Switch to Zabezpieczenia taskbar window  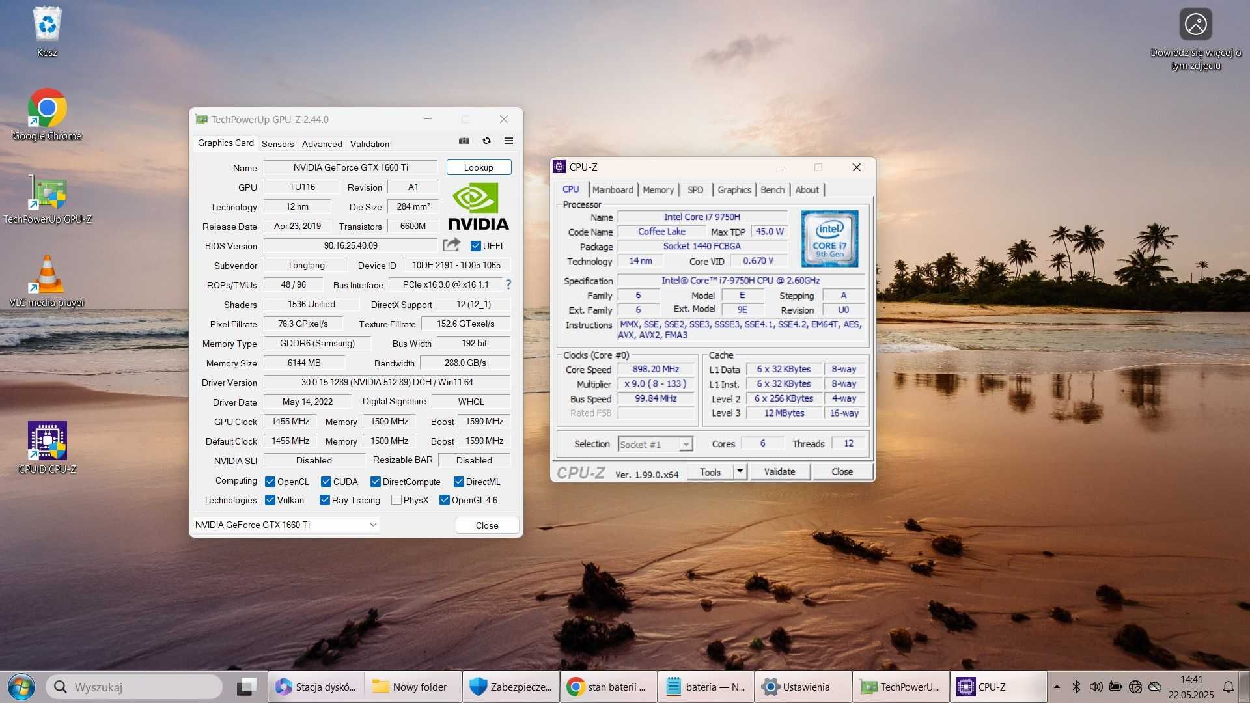tap(511, 687)
